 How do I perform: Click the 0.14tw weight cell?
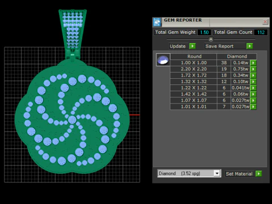coord(240,63)
